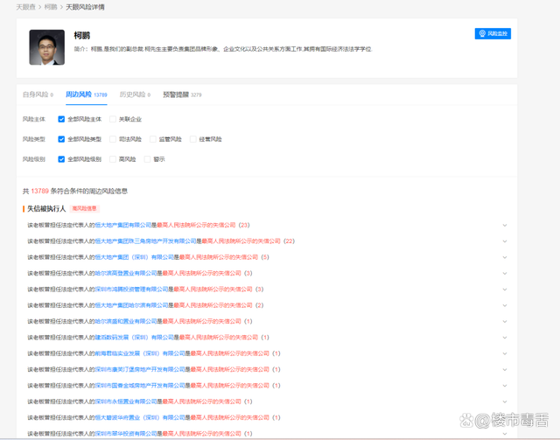This screenshot has height=440, width=560.
Task: Open the 历史风险 tab
Action: (135, 94)
